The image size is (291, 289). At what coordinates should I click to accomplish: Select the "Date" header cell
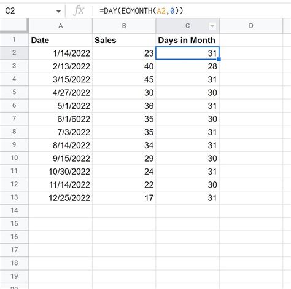61,40
